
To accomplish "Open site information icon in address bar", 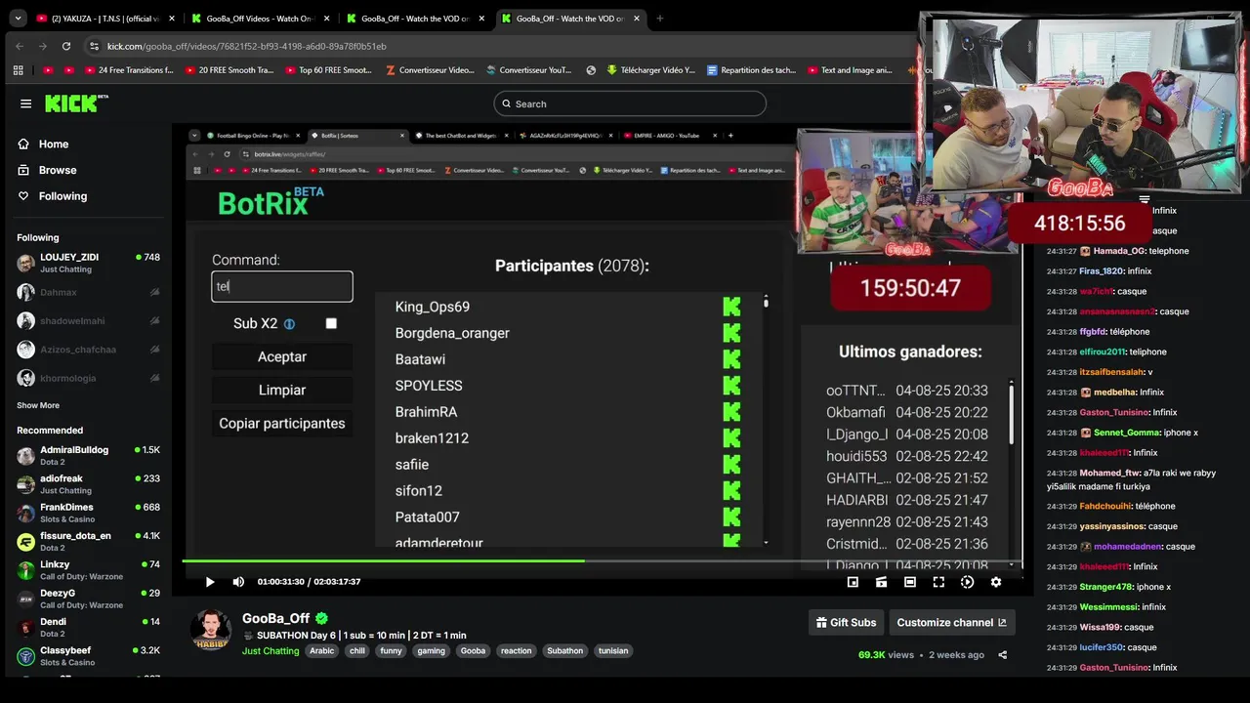I will coord(94,46).
